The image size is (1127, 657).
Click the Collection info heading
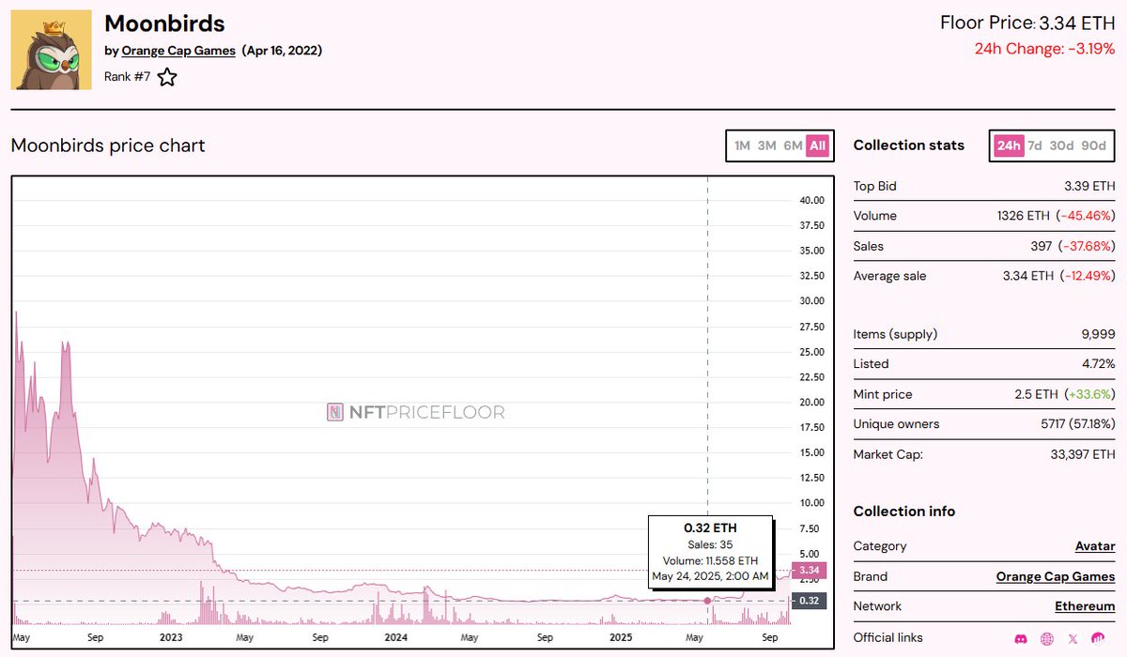[x=904, y=512]
